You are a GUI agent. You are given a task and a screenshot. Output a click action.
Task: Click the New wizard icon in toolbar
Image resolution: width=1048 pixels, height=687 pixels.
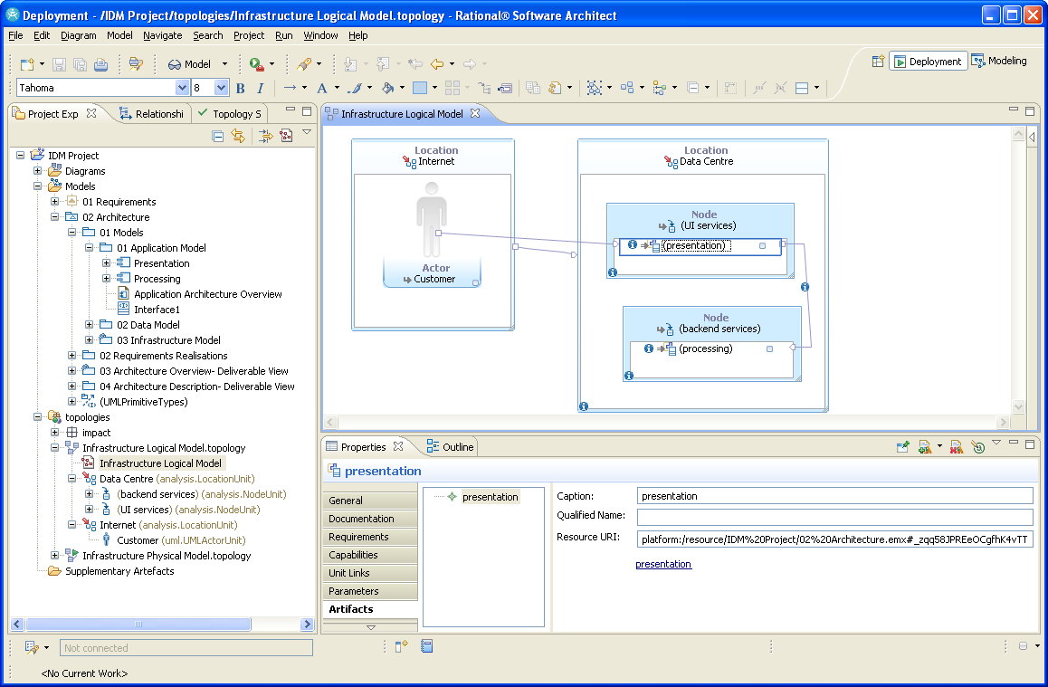pos(27,64)
